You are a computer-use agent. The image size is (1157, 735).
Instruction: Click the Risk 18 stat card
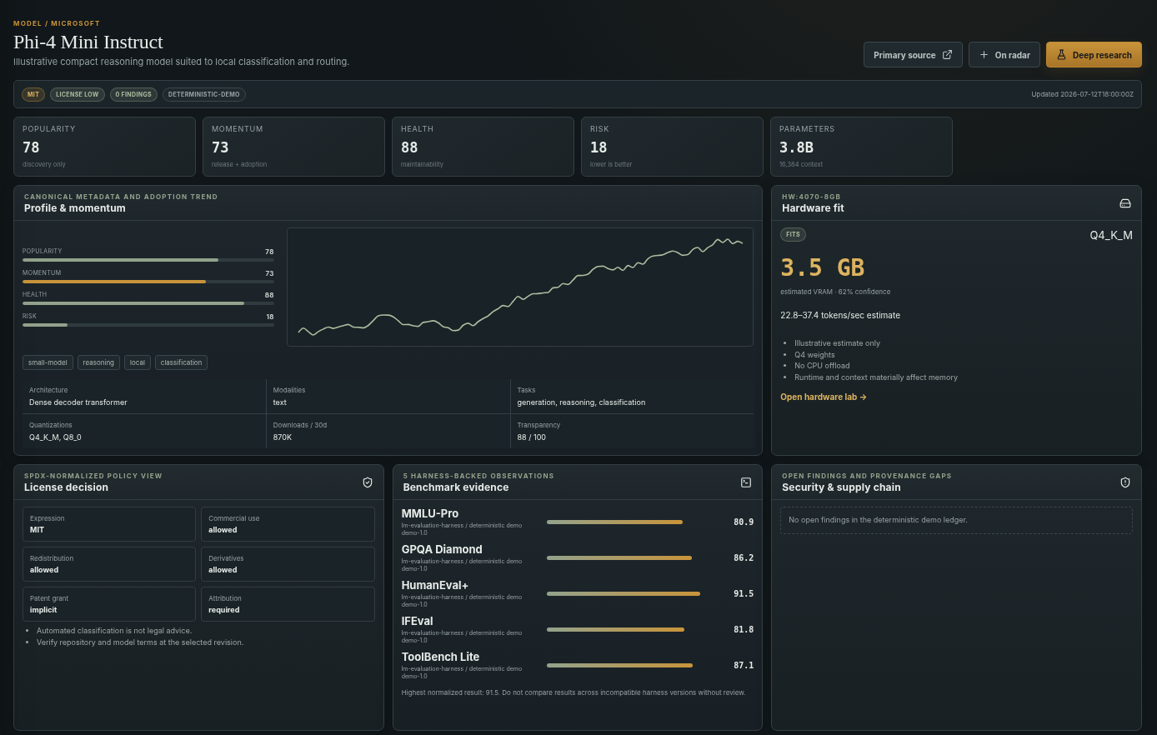[x=672, y=147]
